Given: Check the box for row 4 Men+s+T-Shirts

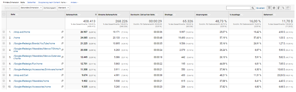Looking at the screenshot, I should [4, 50].
